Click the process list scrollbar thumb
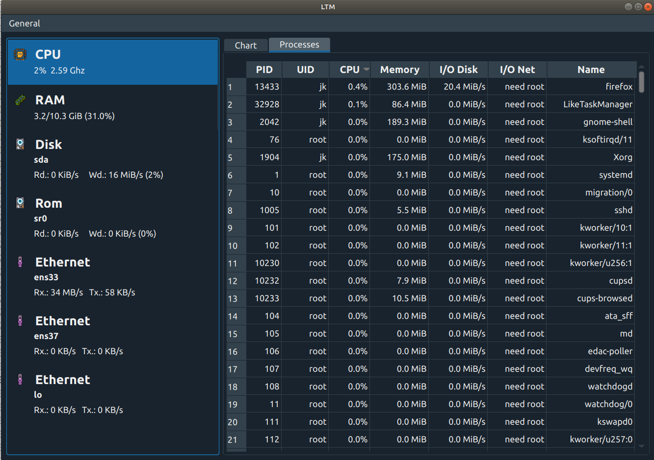The height and width of the screenshot is (460, 654). (641, 82)
